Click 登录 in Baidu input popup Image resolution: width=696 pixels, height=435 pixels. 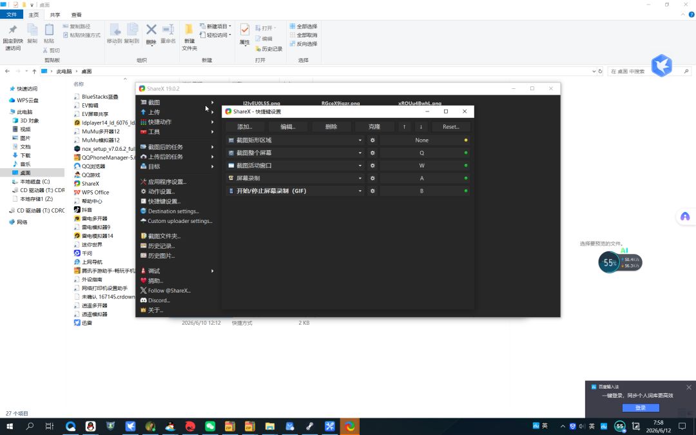coord(641,407)
